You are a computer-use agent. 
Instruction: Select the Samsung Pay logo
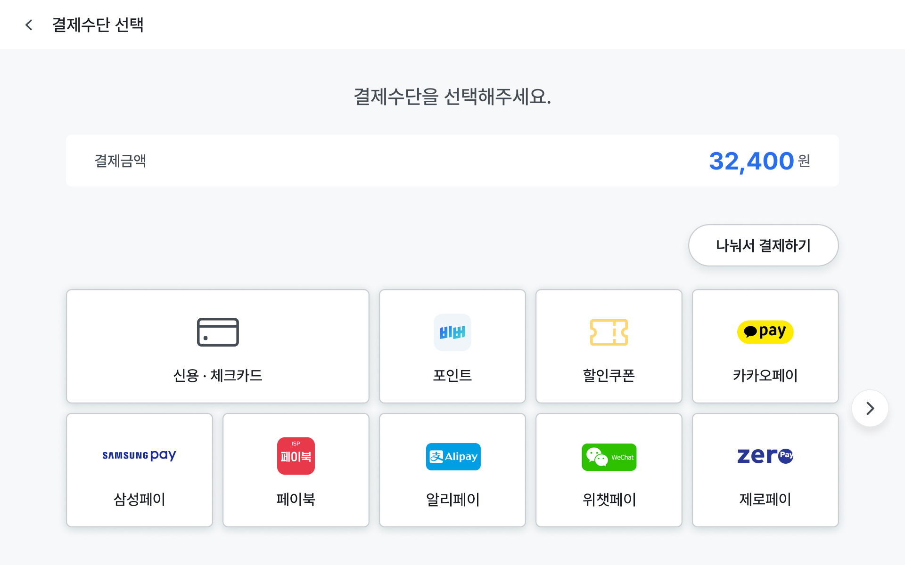point(139,455)
